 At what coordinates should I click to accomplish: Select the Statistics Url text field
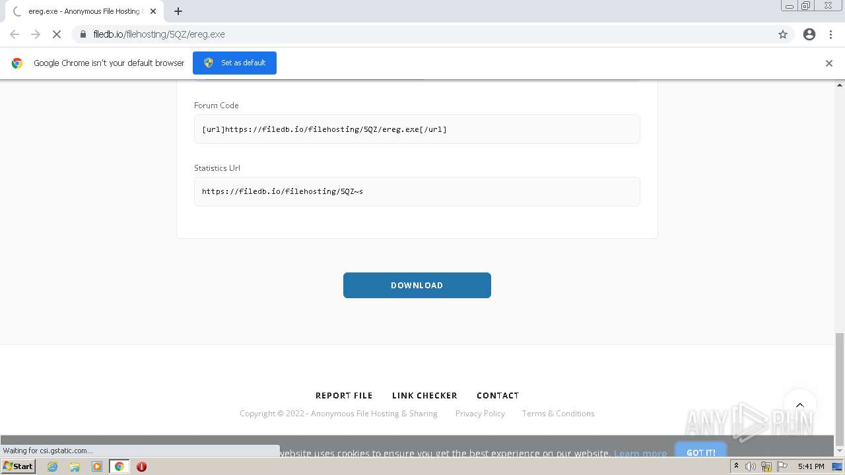417,191
